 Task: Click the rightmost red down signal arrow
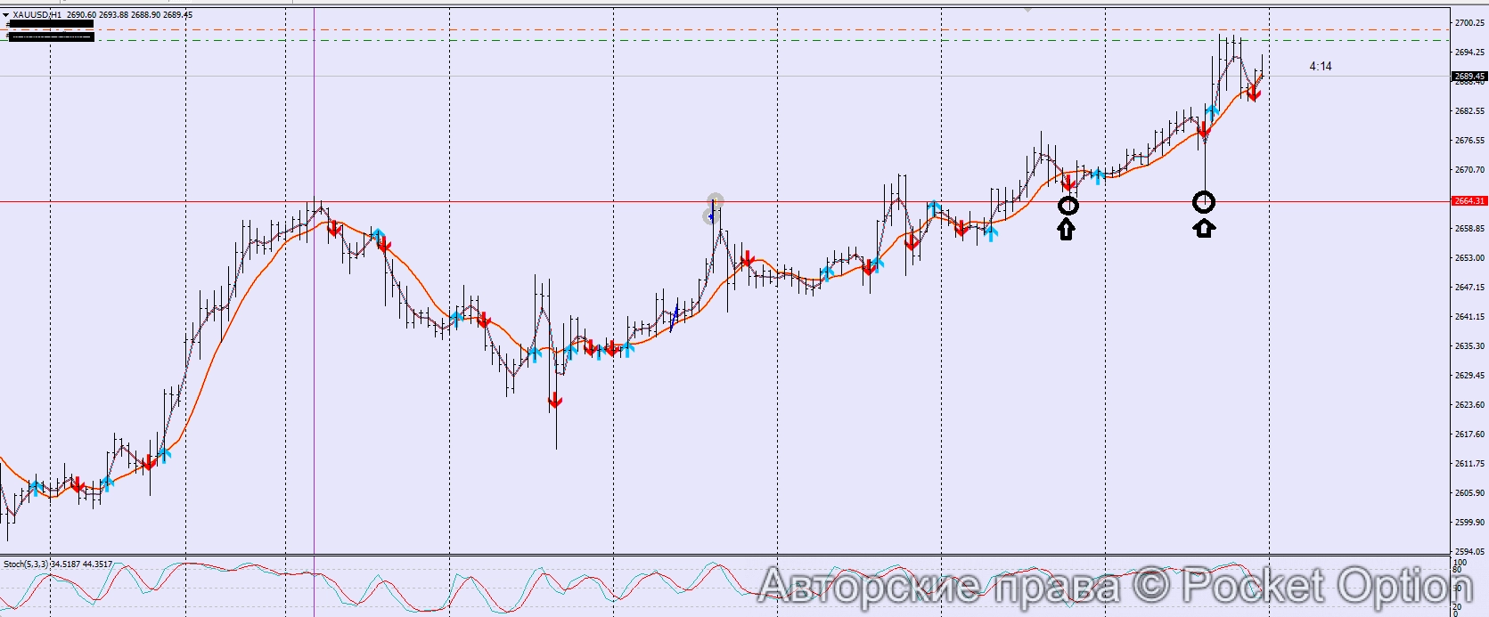[x=1254, y=93]
